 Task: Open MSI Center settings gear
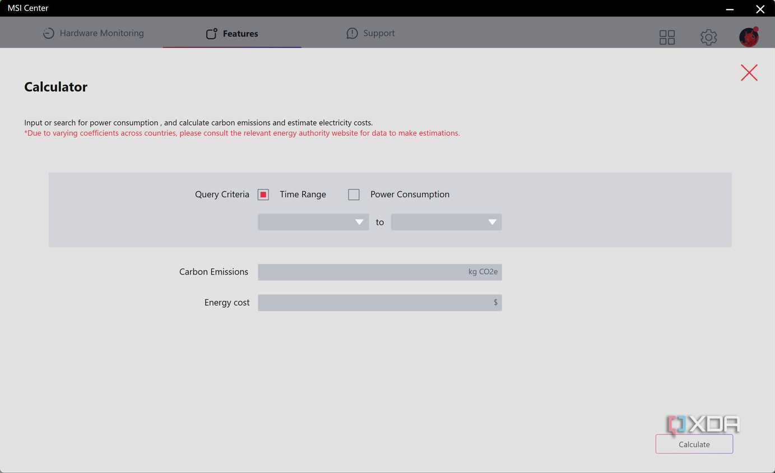coord(708,38)
